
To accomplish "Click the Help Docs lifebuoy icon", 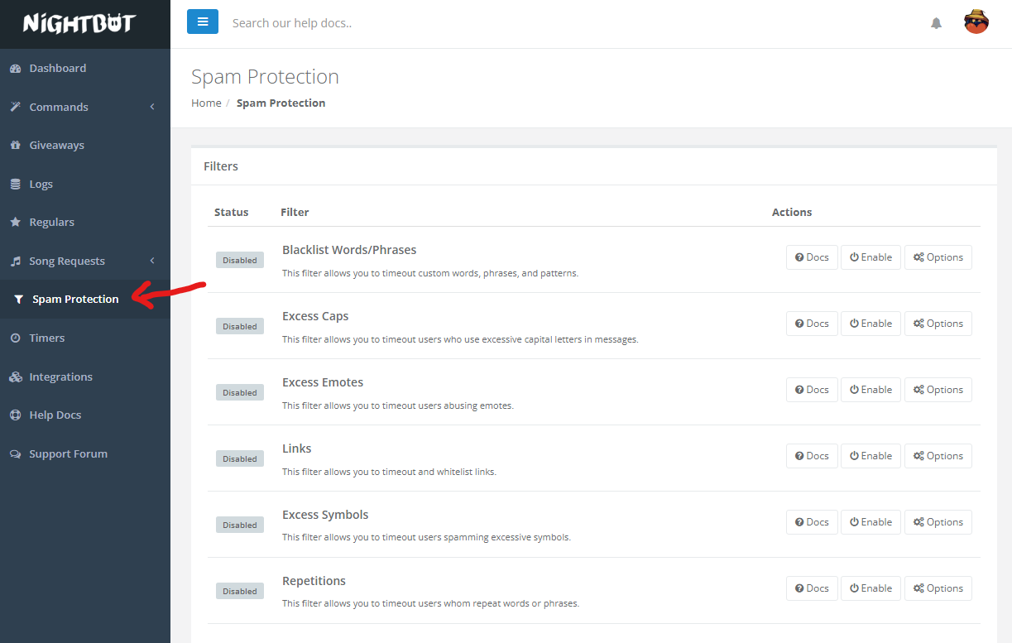I will [15, 415].
